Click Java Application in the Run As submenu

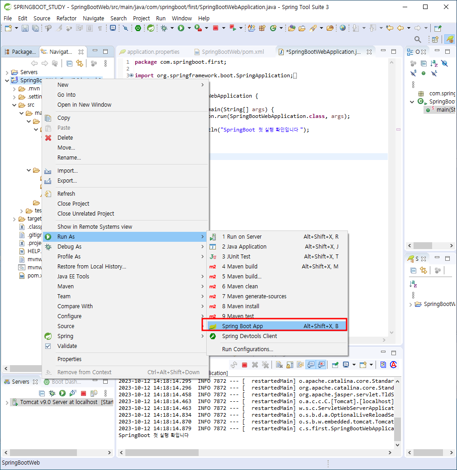(x=277, y=247)
